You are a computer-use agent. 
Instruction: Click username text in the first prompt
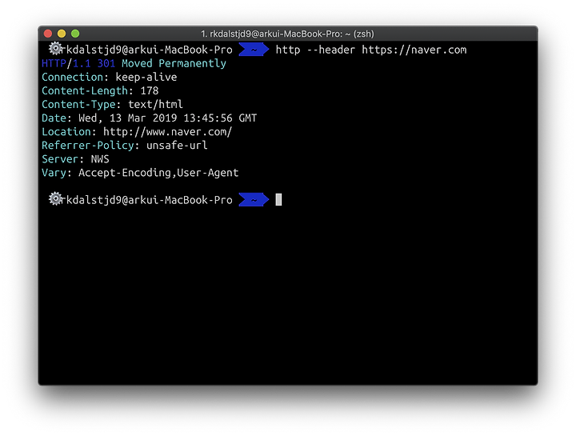[147, 50]
